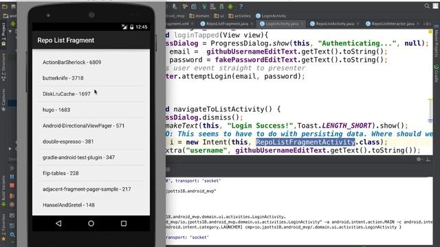The width and height of the screenshot is (440, 247).
Task: Click the activities folder breadcrumb
Action: click(x=240, y=16)
